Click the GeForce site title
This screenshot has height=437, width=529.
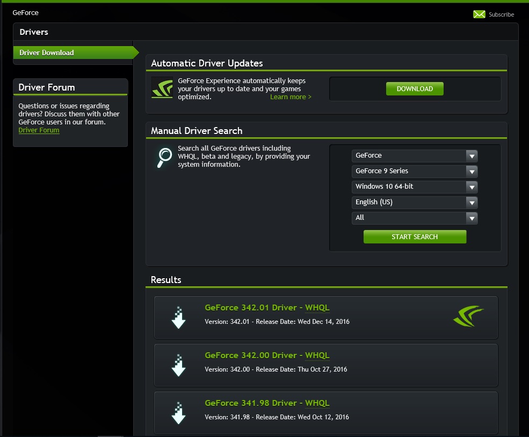[x=26, y=13]
